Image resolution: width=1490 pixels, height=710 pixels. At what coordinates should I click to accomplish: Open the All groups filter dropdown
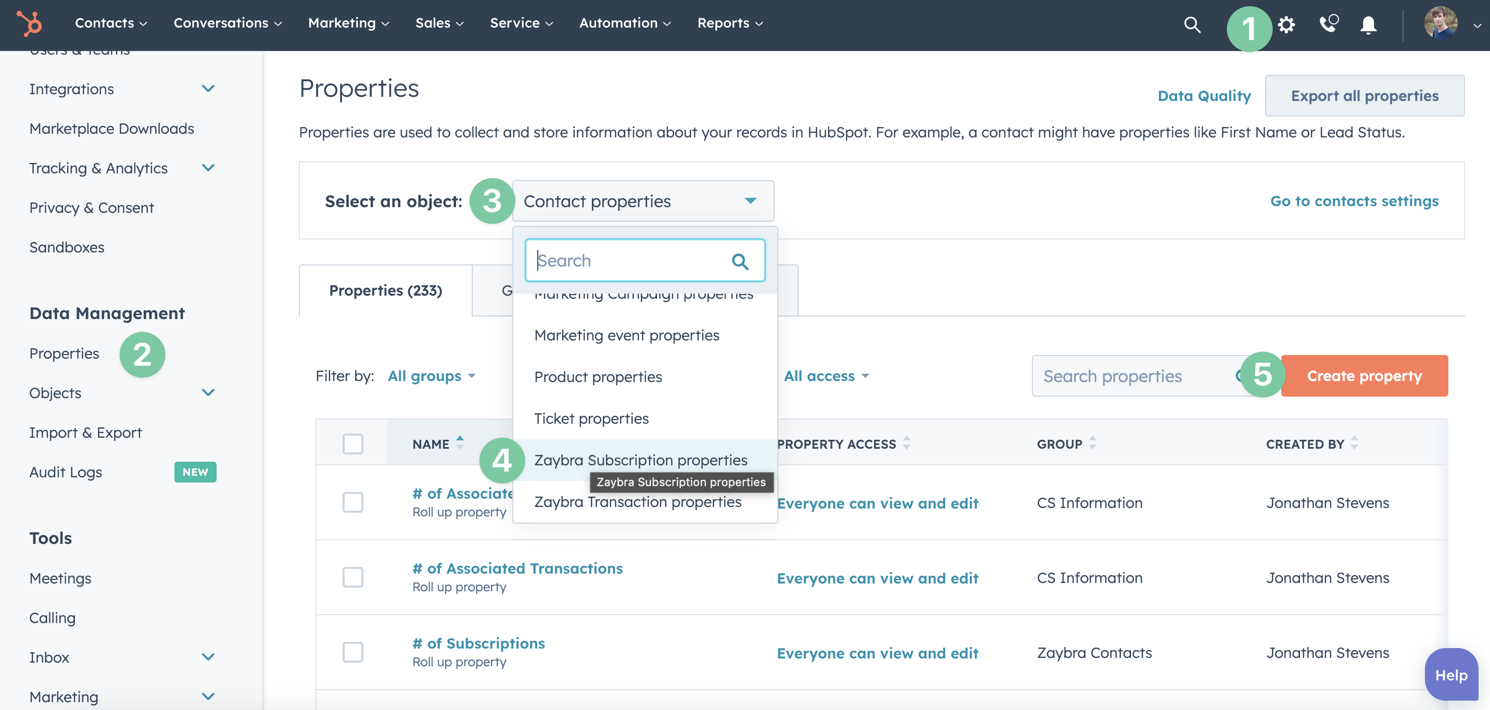(x=432, y=376)
